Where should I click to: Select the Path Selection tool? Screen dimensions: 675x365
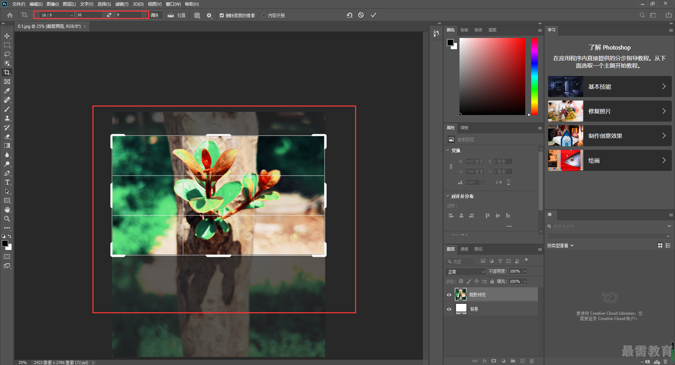(7, 191)
